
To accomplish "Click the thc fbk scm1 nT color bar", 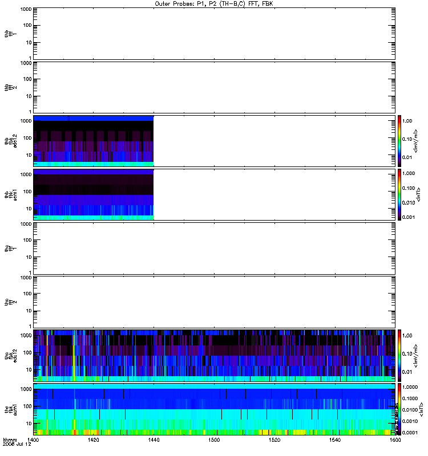I will tap(399, 409).
